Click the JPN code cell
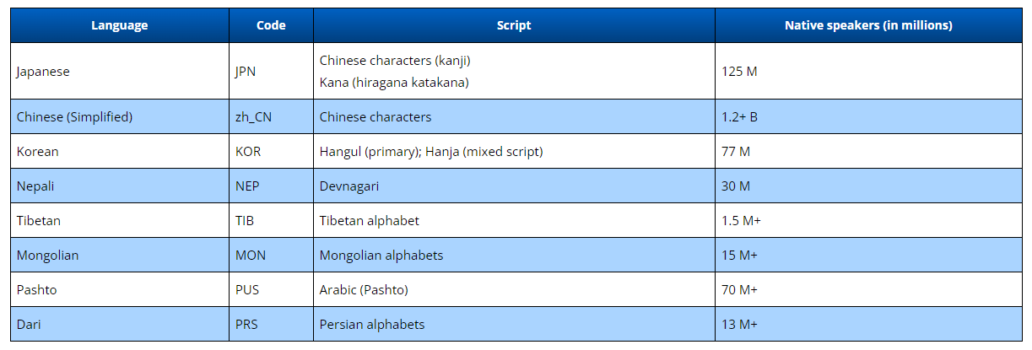Image resolution: width=1032 pixels, height=350 pixels. [x=246, y=72]
